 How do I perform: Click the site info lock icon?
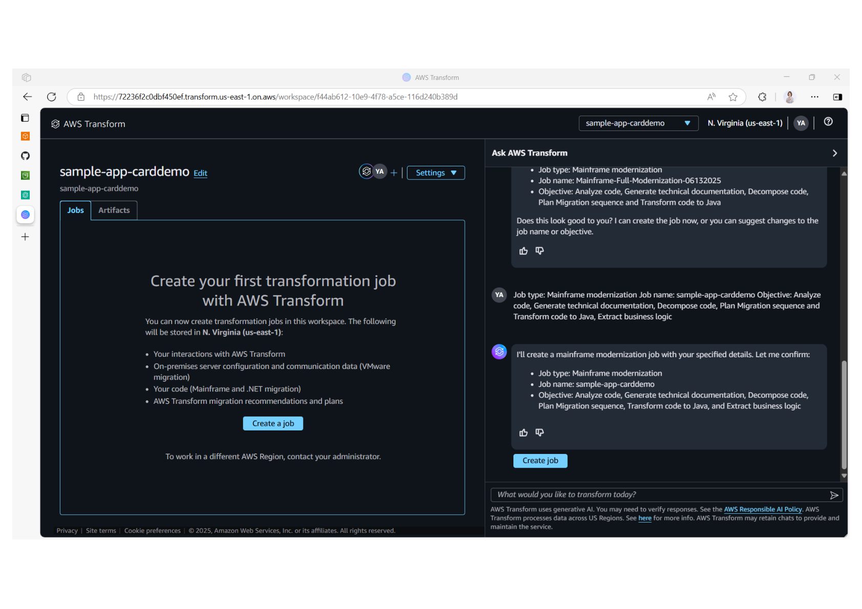[x=81, y=97]
